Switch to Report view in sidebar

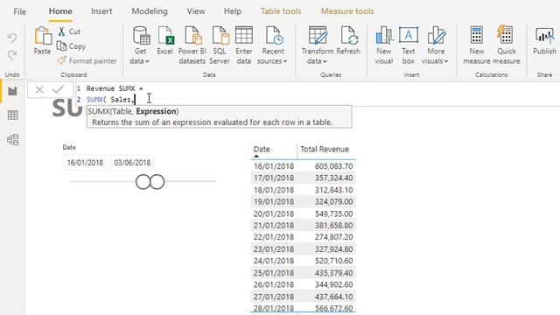click(x=13, y=91)
